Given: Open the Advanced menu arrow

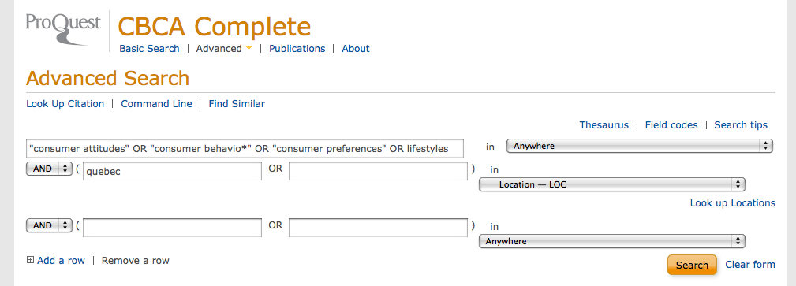Looking at the screenshot, I should click(x=249, y=48).
